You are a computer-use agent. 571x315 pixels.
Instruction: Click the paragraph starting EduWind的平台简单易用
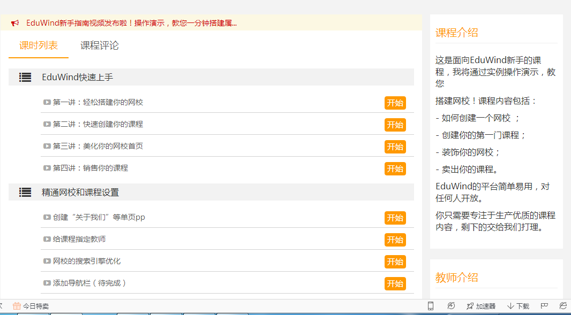(493, 193)
